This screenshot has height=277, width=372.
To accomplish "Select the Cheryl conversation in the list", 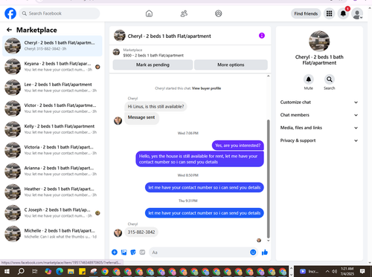I will [52, 45].
